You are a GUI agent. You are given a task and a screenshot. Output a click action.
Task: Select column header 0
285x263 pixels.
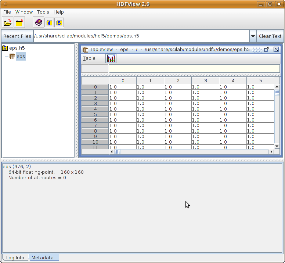[123, 81]
